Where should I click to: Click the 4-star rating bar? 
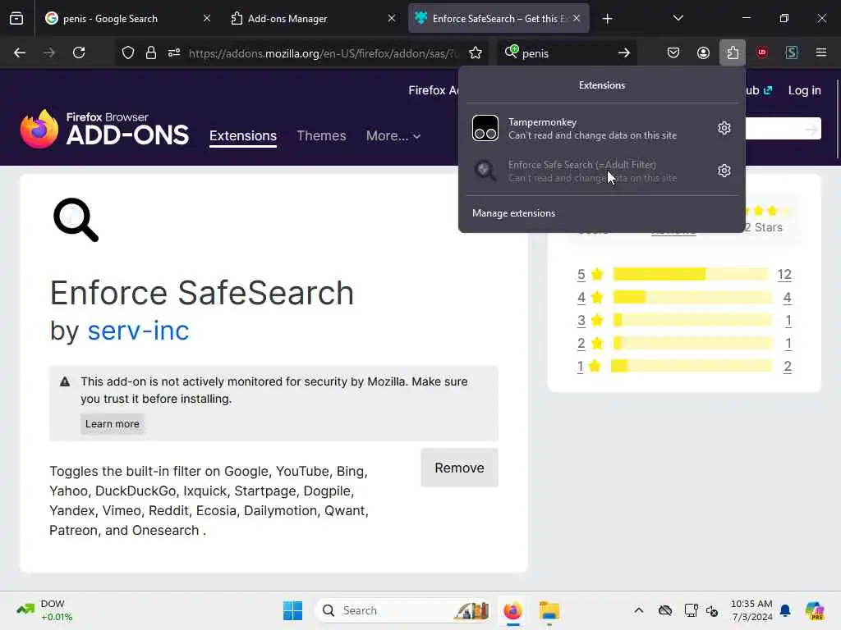pyautogui.click(x=692, y=297)
